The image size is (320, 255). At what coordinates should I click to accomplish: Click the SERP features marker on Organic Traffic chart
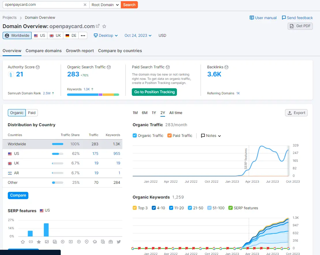click(x=246, y=159)
